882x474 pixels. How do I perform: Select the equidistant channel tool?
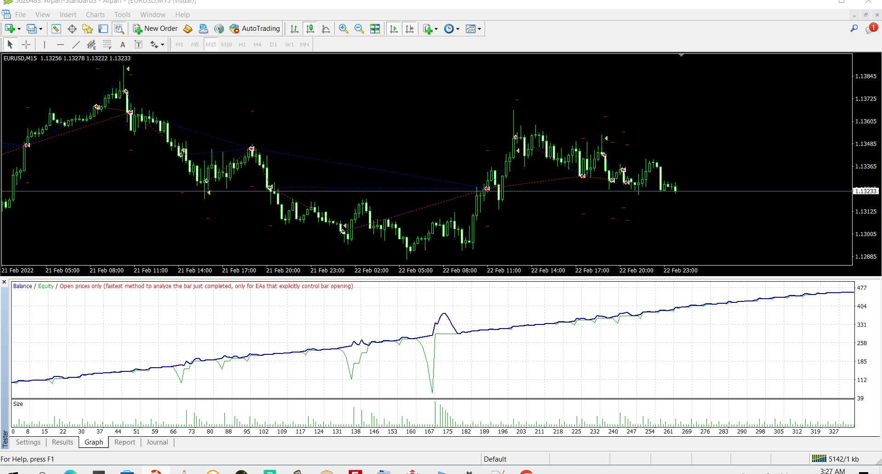(x=92, y=45)
